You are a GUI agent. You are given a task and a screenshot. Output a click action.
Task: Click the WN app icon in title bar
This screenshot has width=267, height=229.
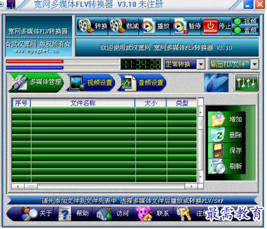(11, 4)
